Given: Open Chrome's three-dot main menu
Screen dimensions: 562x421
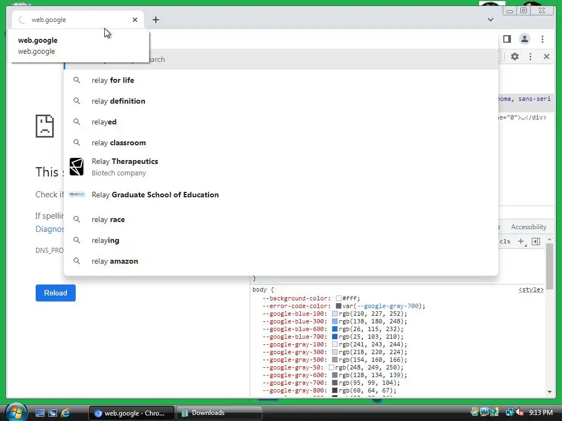Looking at the screenshot, I should point(542,39).
